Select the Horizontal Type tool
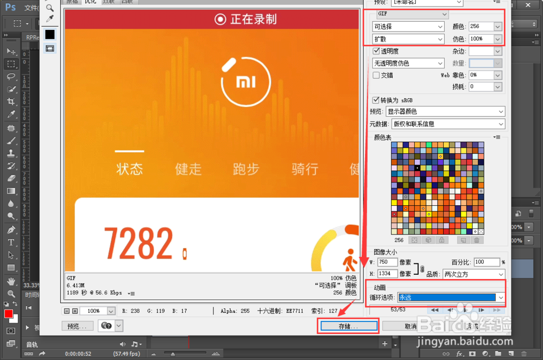The height and width of the screenshot is (360, 543). click(11, 242)
